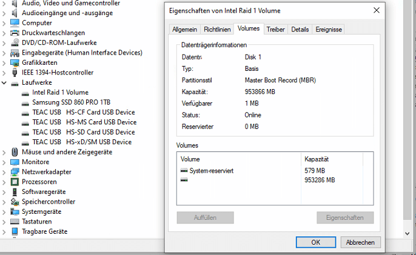Click the IEEE 1394-Hostcontroller plug icon
This screenshot has height=255, width=416.
point(15,72)
